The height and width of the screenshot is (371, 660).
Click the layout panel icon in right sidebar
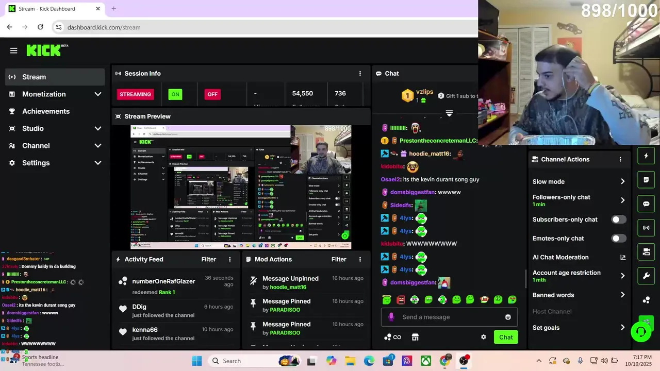coord(646,252)
